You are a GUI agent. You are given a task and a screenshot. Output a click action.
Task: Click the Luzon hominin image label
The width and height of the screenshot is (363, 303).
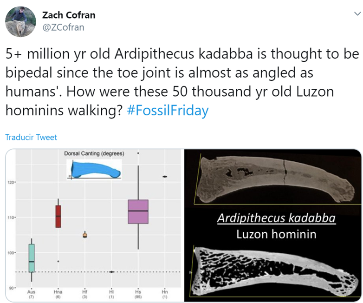pyautogui.click(x=276, y=233)
